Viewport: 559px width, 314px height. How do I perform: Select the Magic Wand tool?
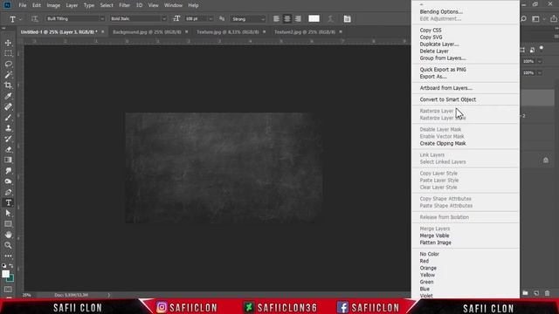click(x=8, y=75)
